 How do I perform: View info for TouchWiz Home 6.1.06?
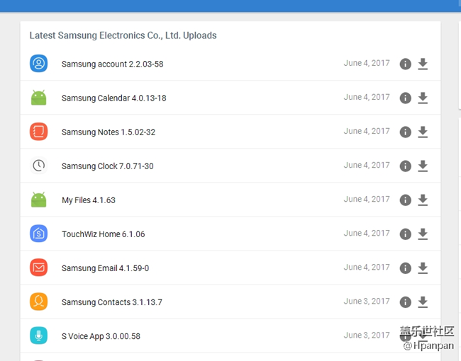pyautogui.click(x=405, y=234)
